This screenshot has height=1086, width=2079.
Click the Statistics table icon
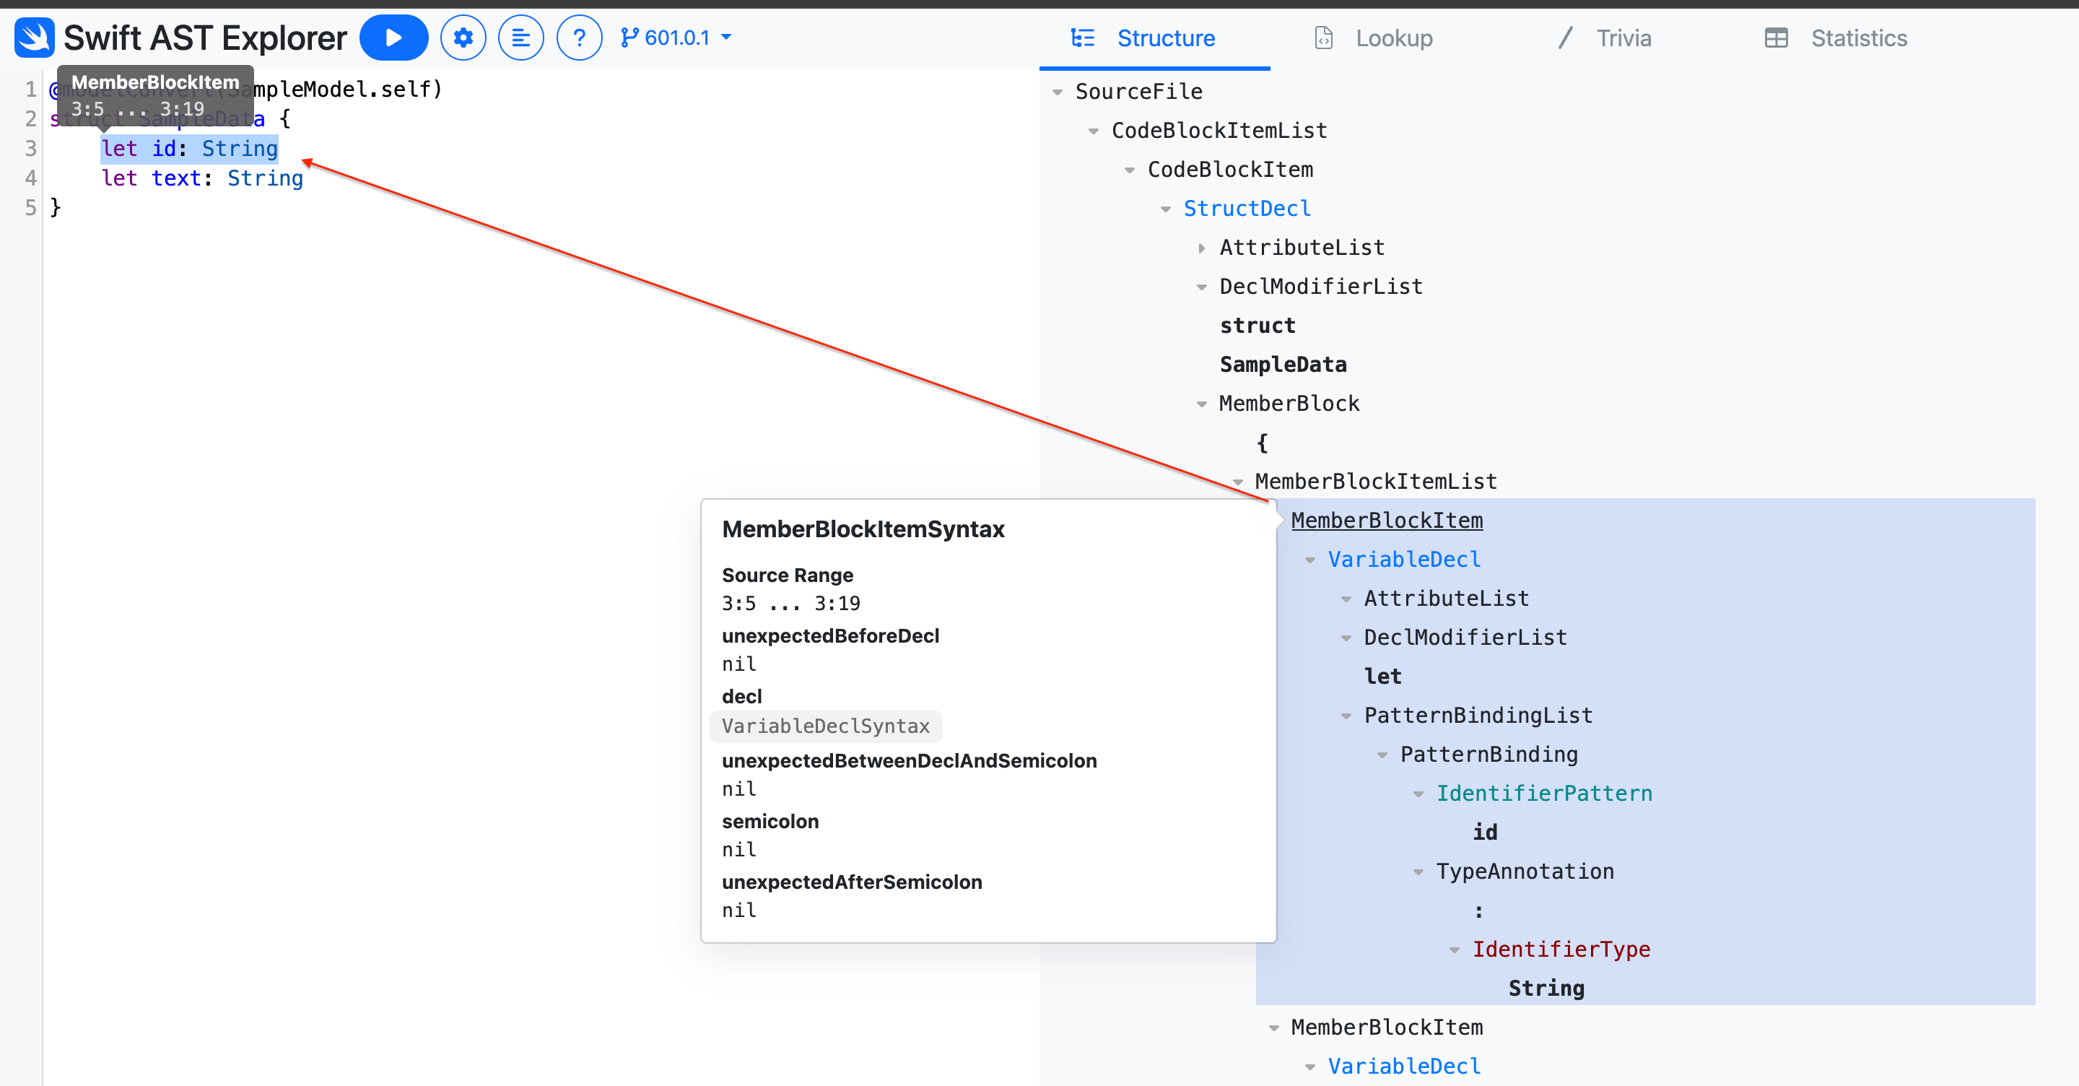pyautogui.click(x=1776, y=38)
